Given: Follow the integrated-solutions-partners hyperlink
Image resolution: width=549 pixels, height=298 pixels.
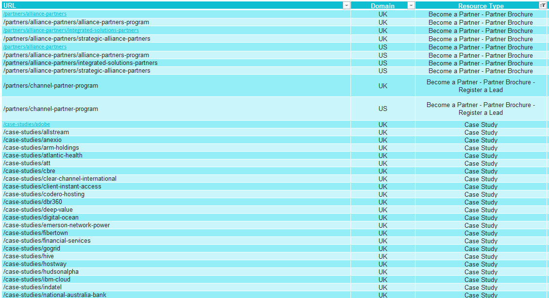Looking at the screenshot, I should click(71, 30).
